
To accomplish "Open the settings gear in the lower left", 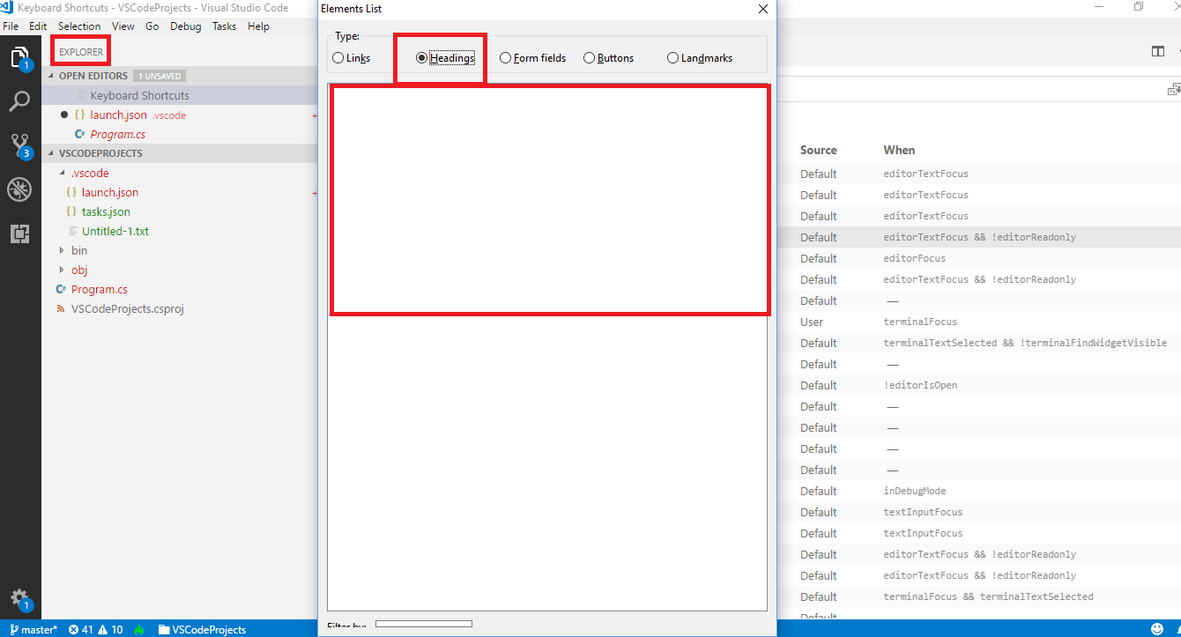I will click(19, 598).
